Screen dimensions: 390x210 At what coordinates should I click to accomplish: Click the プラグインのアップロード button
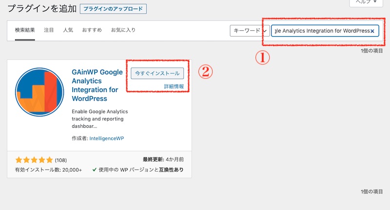[113, 9]
